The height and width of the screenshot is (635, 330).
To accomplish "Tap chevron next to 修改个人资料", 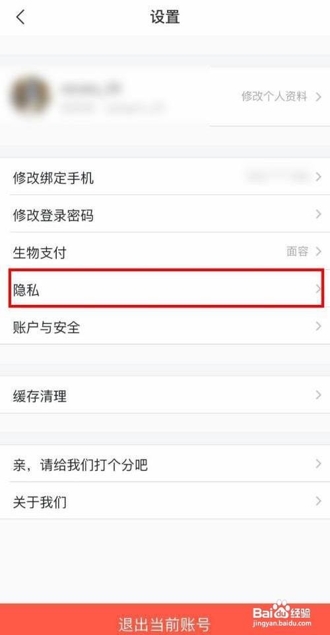I will pos(318,97).
